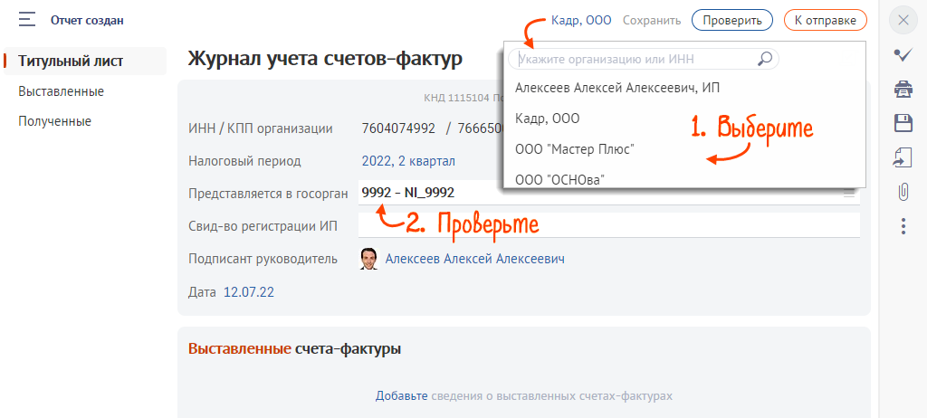
Task: Pick ООО "ОСНОва" in organization list
Action: [x=559, y=179]
